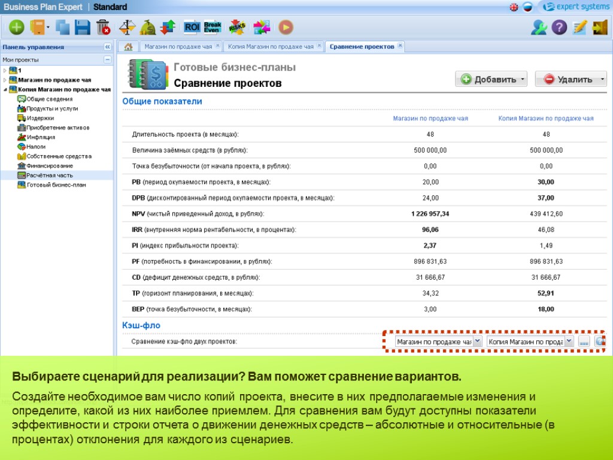Click the money bag icon

(x=148, y=28)
